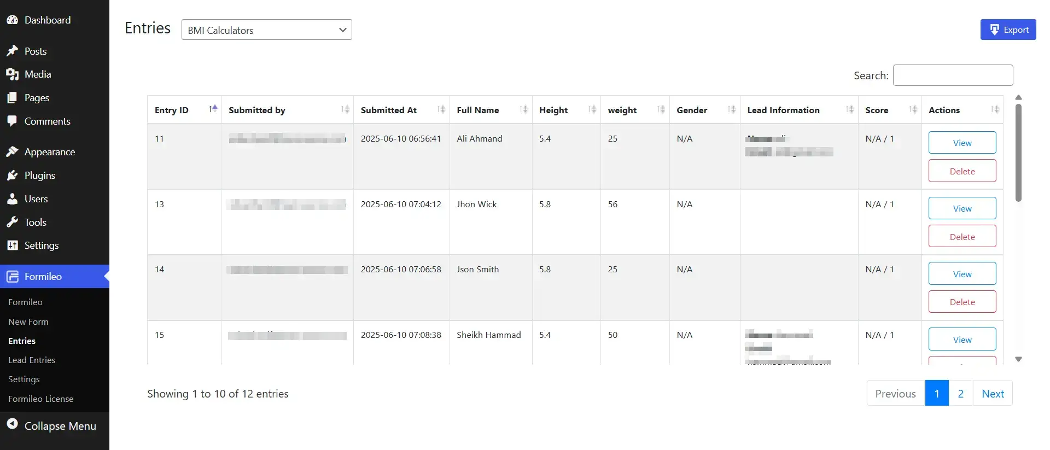
Task: Click the Tools wrench icon
Action: click(12, 222)
